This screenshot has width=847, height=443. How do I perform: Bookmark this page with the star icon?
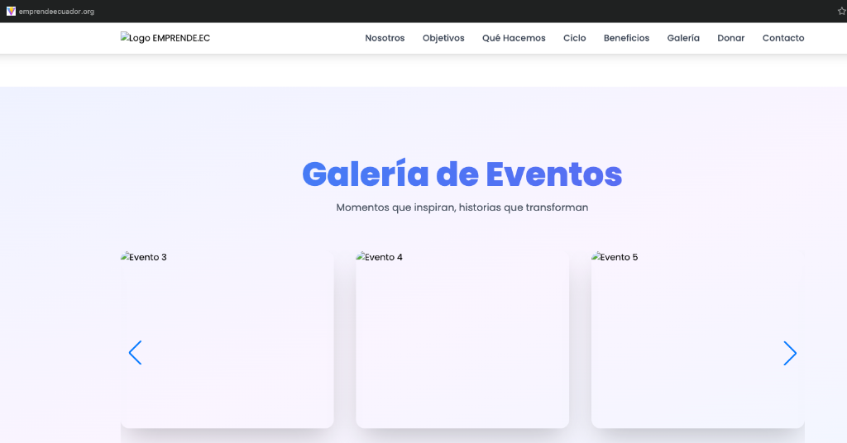point(841,11)
